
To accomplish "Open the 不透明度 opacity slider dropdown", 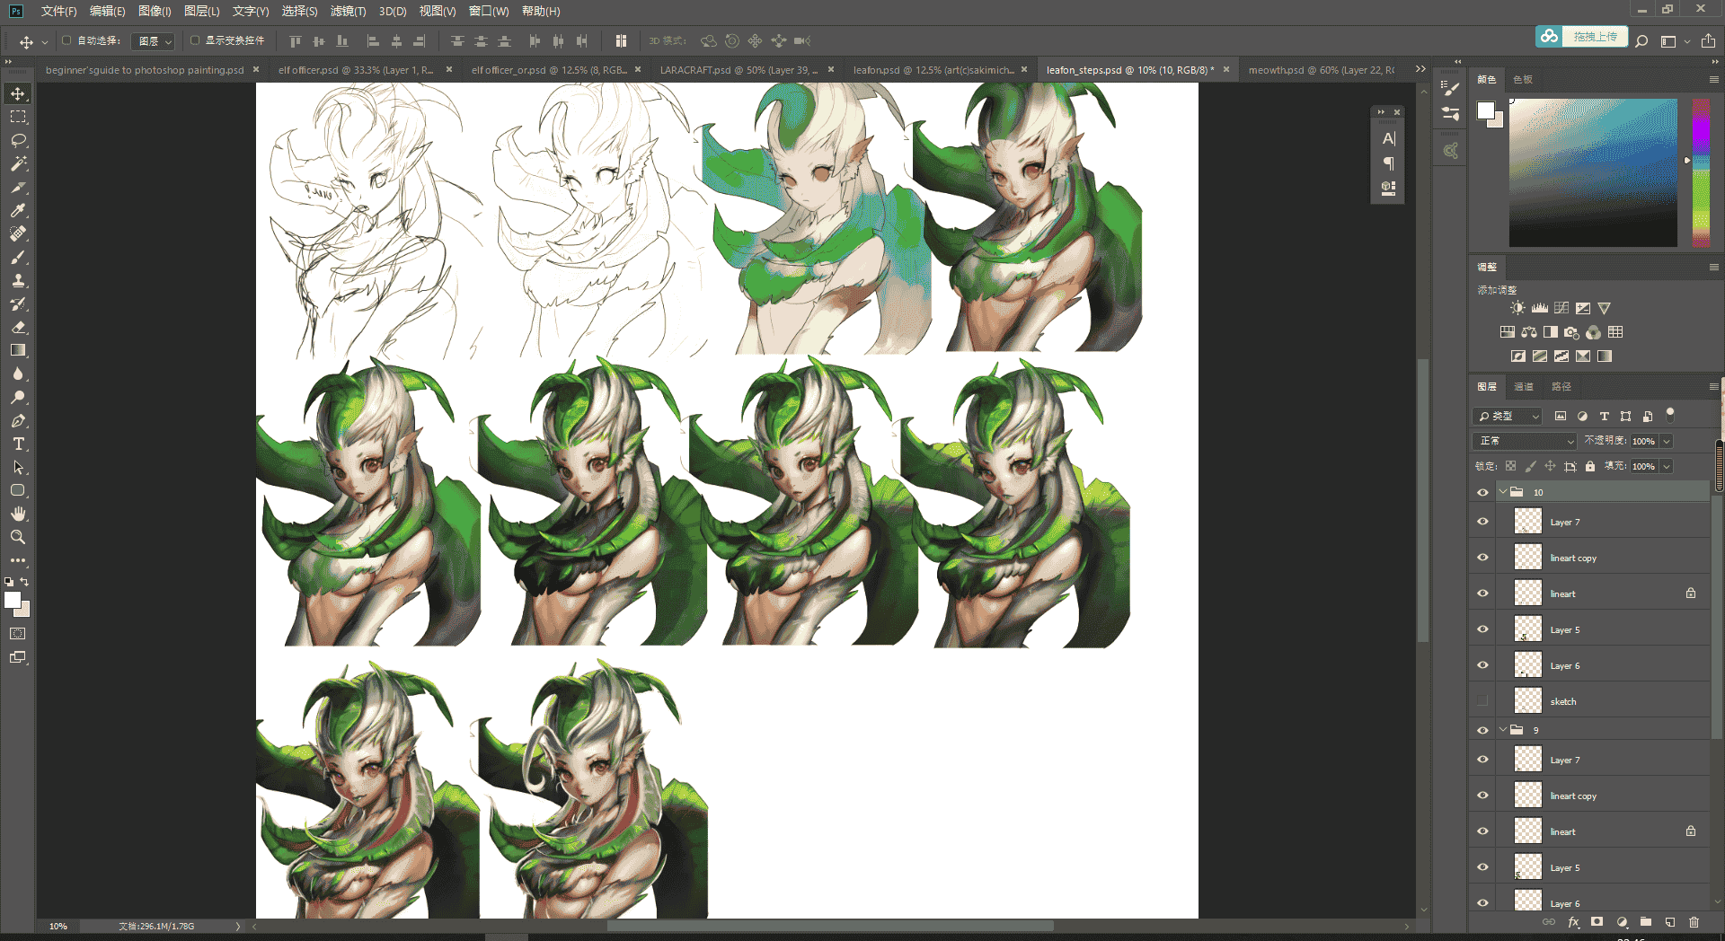I will tap(1667, 441).
